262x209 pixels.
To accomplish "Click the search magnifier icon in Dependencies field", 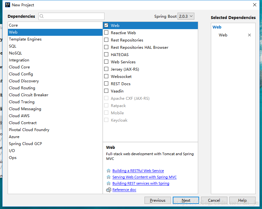I will (42, 16).
